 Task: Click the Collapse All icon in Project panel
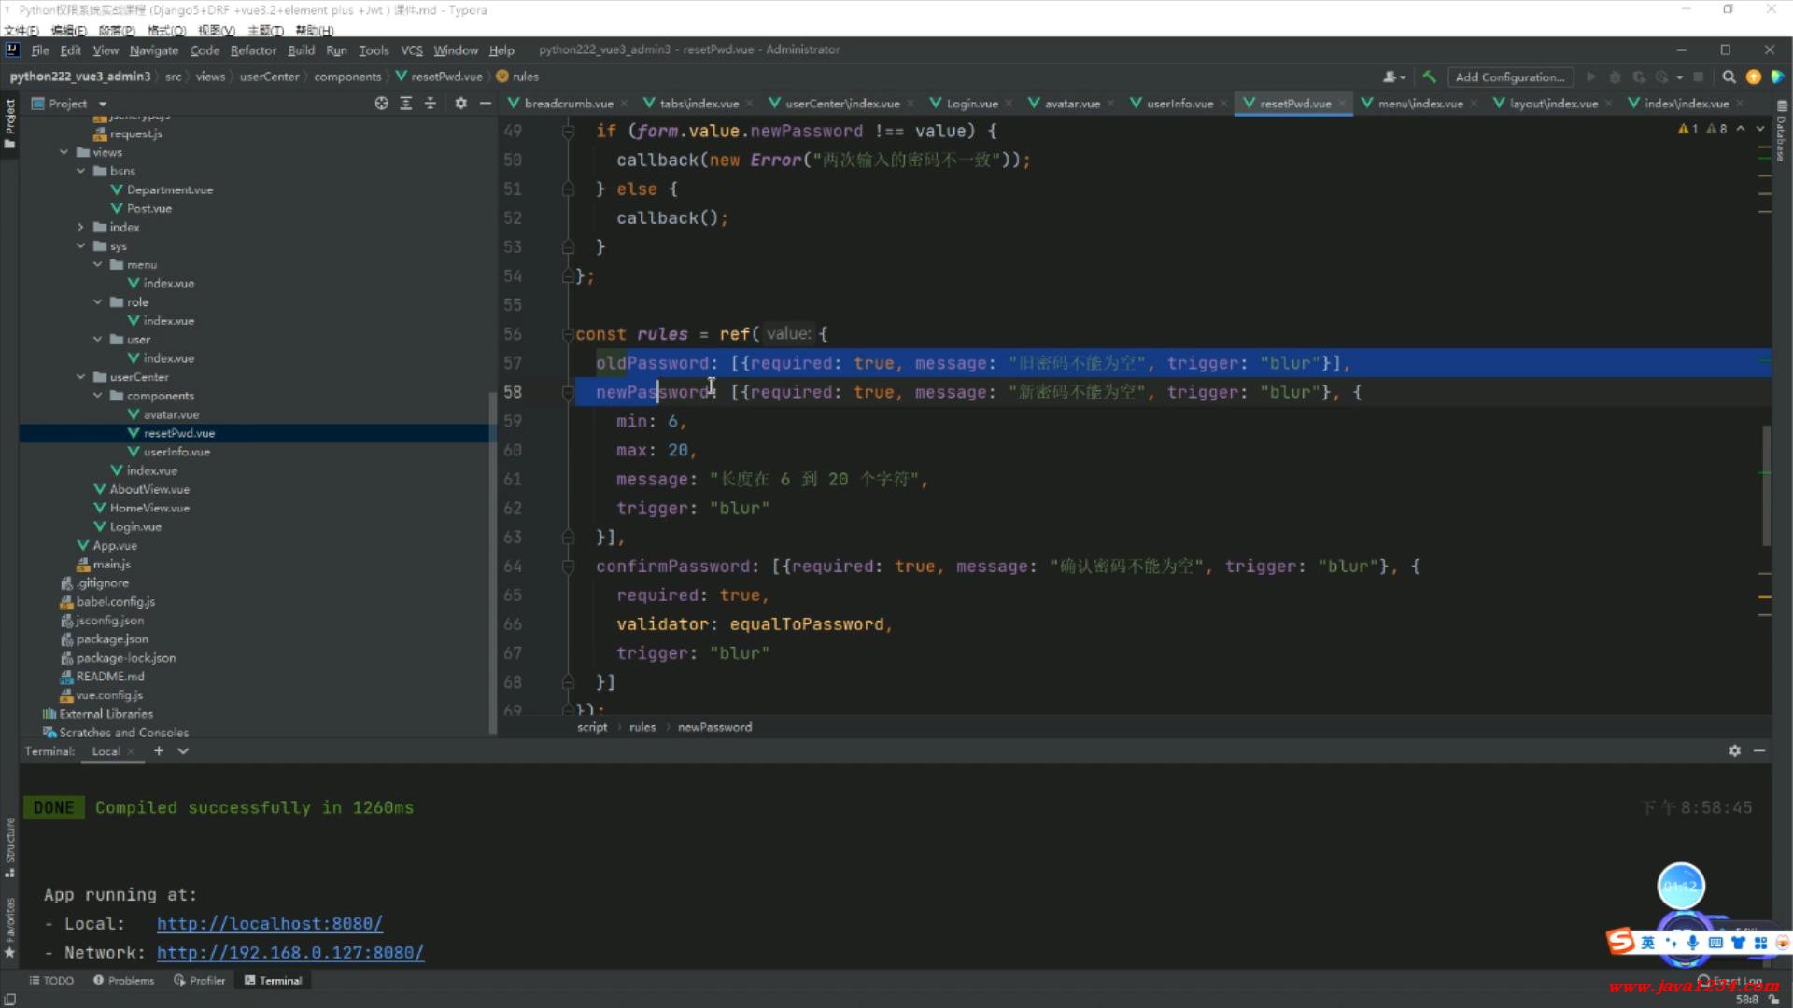tap(431, 104)
